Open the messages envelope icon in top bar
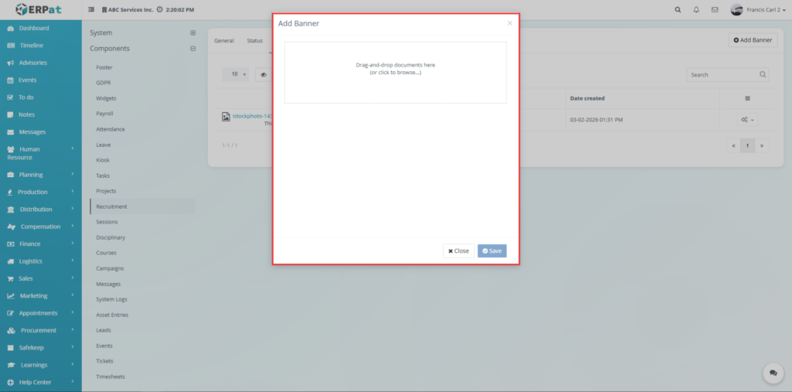 click(715, 9)
